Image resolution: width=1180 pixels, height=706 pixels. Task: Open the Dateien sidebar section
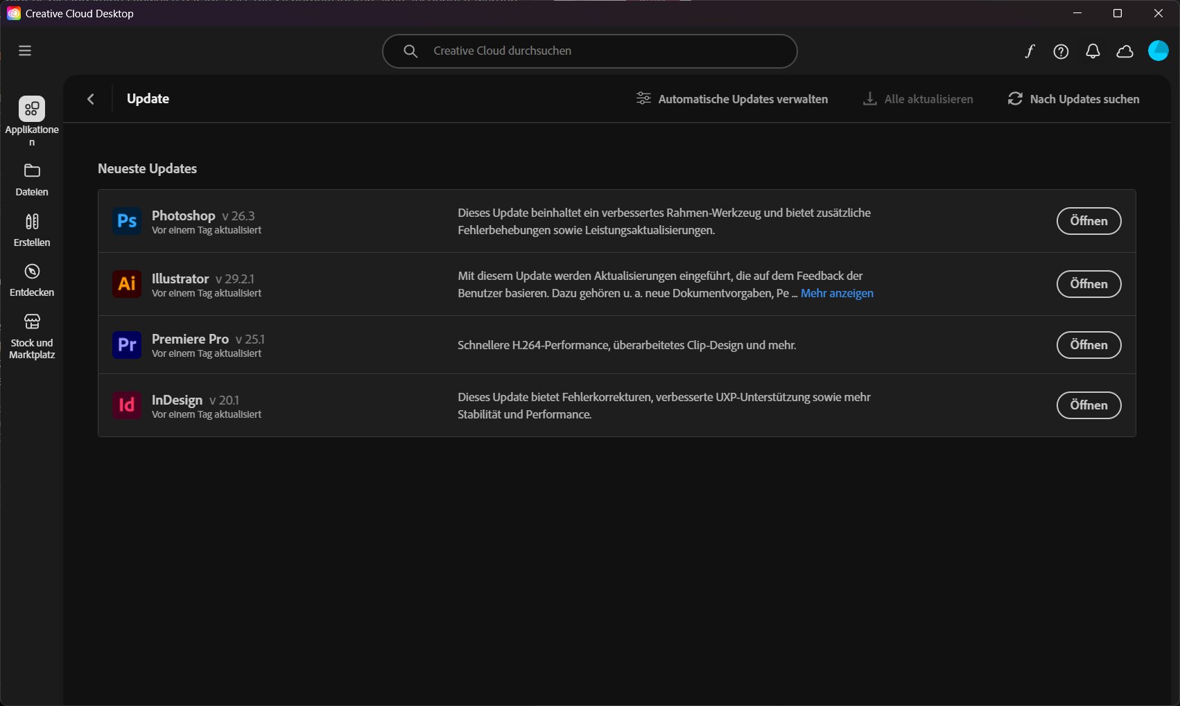click(x=32, y=180)
